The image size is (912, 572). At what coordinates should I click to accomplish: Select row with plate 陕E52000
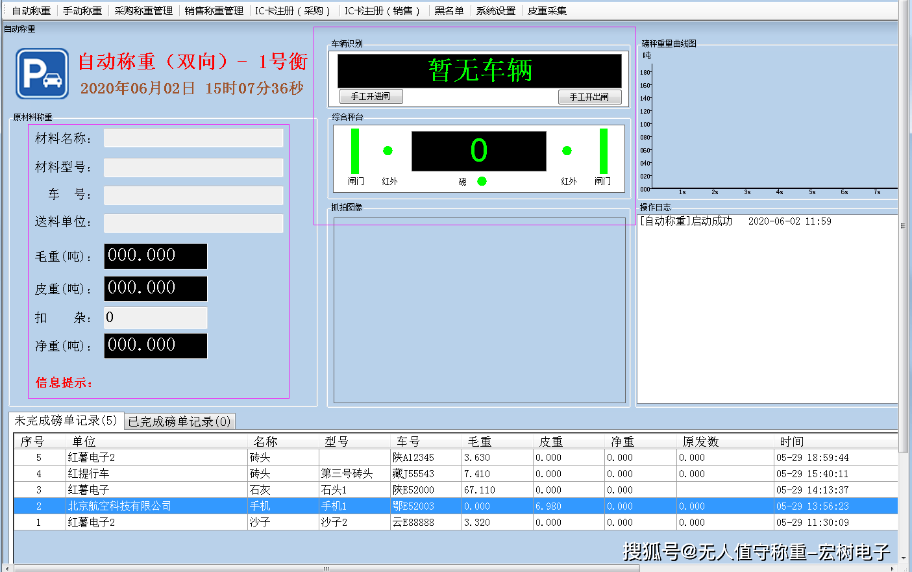click(456, 490)
